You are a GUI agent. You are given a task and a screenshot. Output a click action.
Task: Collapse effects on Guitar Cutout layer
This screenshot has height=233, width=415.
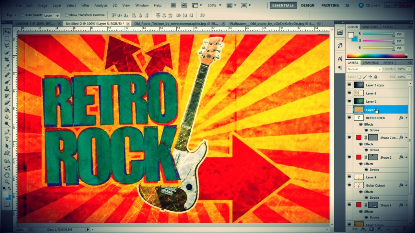coord(406,185)
